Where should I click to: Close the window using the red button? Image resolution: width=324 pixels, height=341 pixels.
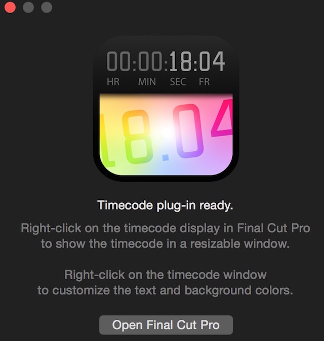click(x=10, y=8)
